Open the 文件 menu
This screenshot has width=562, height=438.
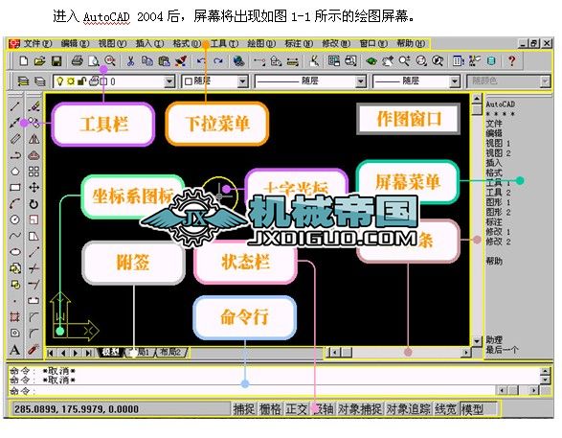[x=37, y=44]
